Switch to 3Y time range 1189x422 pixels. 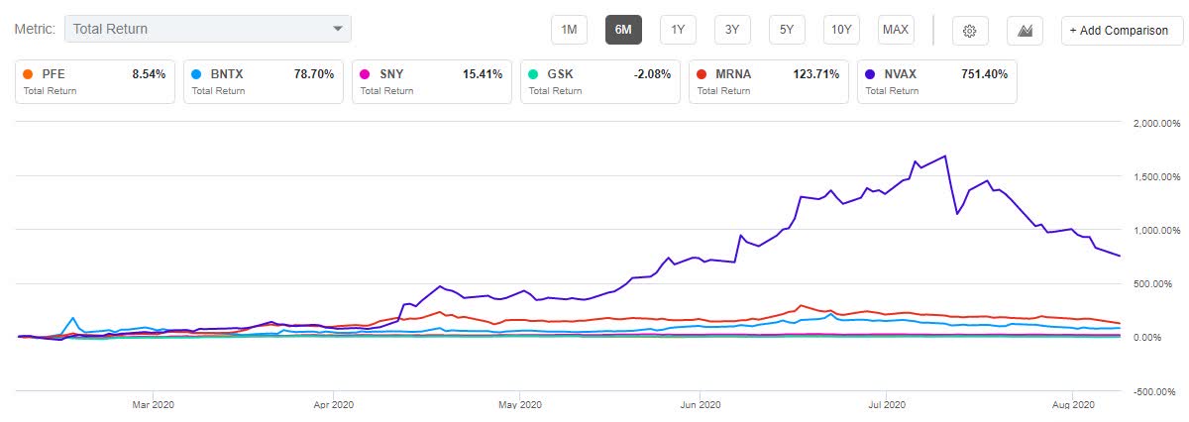point(732,30)
